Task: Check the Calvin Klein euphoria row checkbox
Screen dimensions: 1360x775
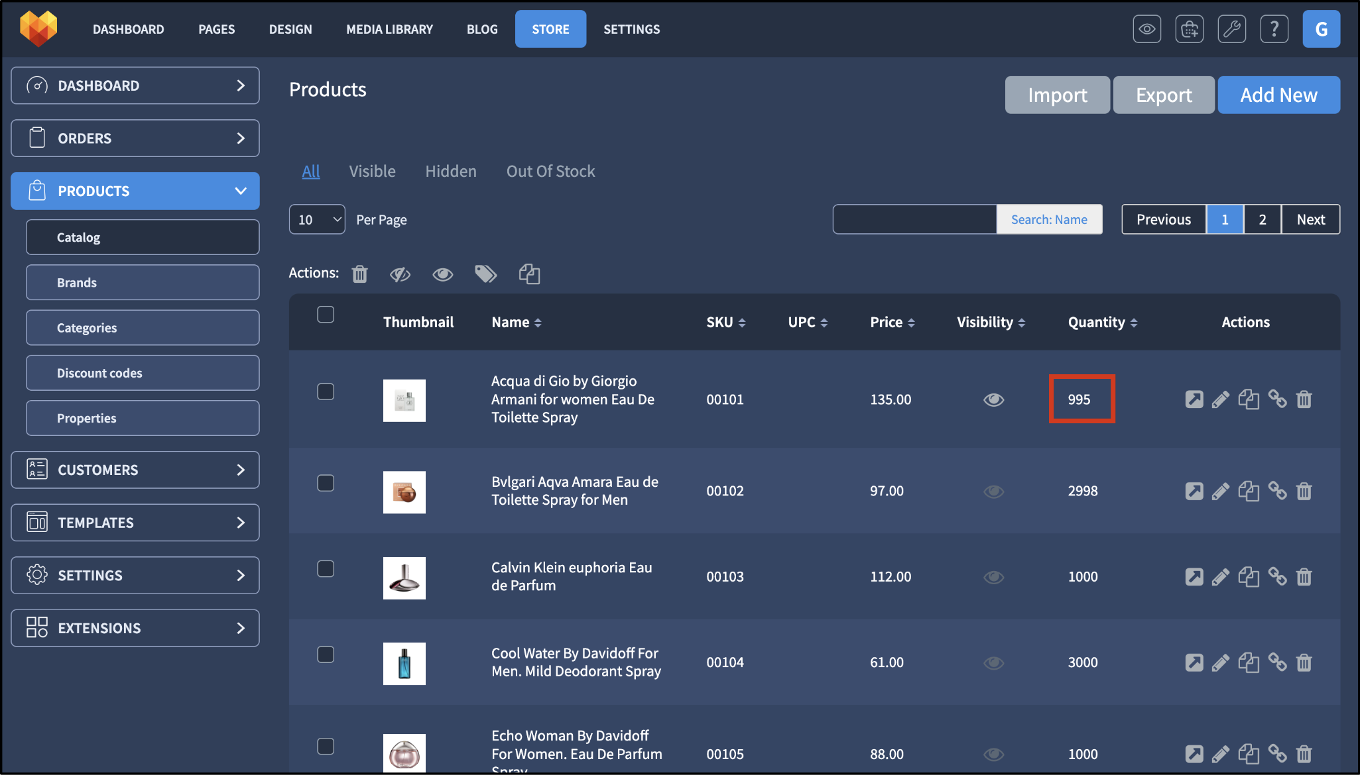Action: [325, 569]
